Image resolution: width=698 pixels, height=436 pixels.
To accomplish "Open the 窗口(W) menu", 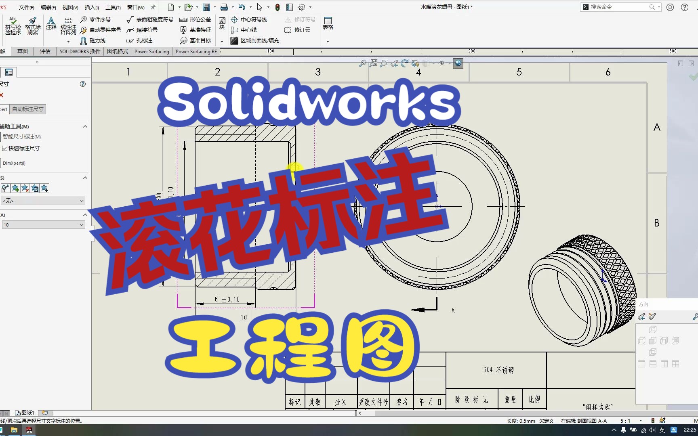I will (x=136, y=7).
